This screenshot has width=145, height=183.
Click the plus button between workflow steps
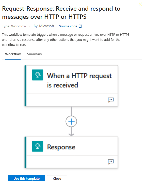pos(71,121)
